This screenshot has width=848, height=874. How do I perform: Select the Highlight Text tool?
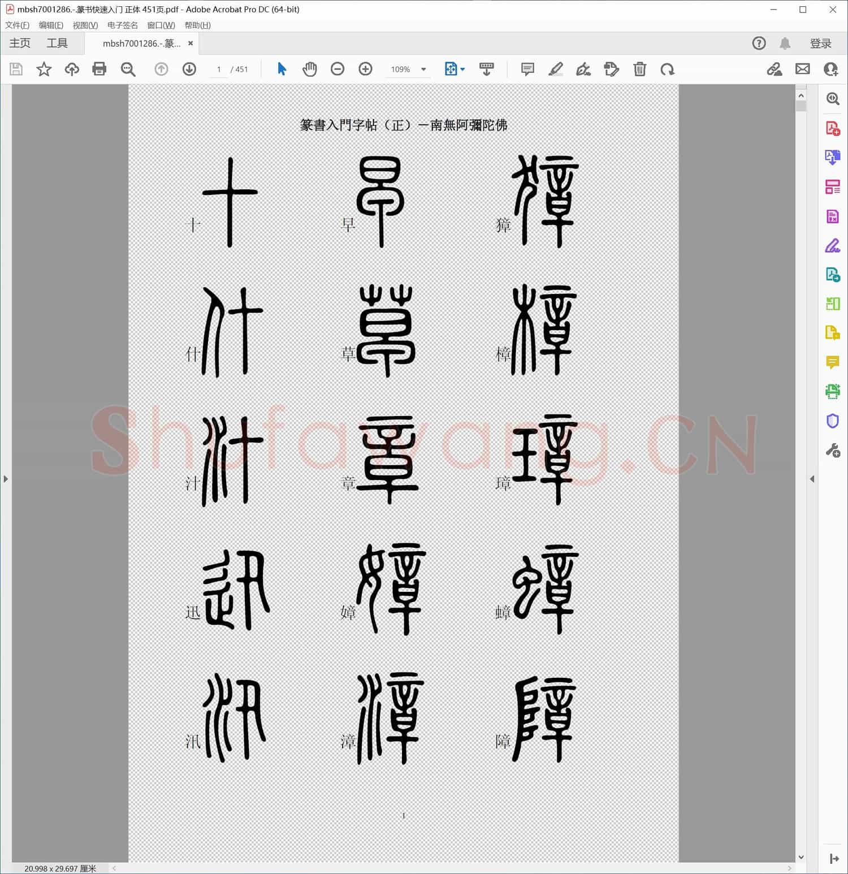(x=556, y=69)
